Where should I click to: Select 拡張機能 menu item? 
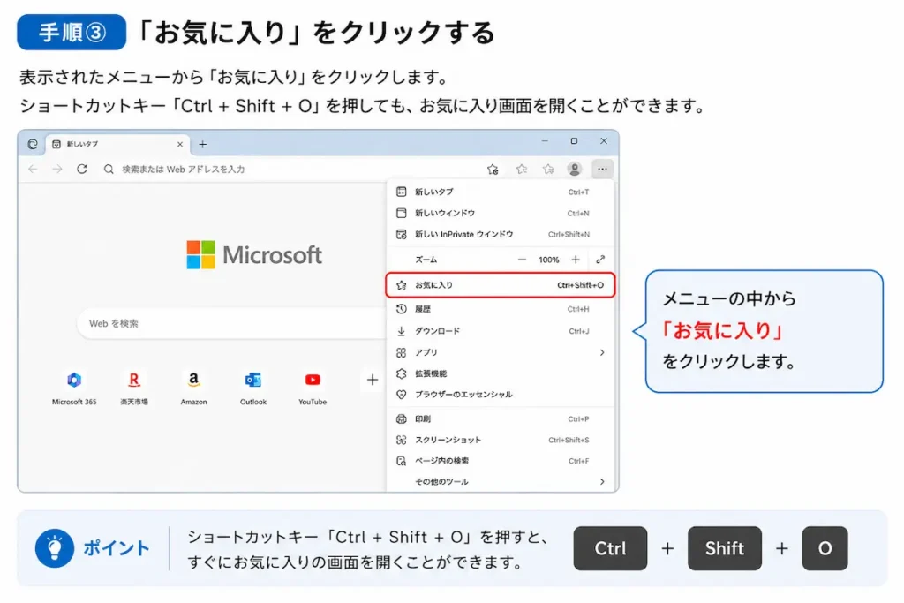click(x=501, y=373)
